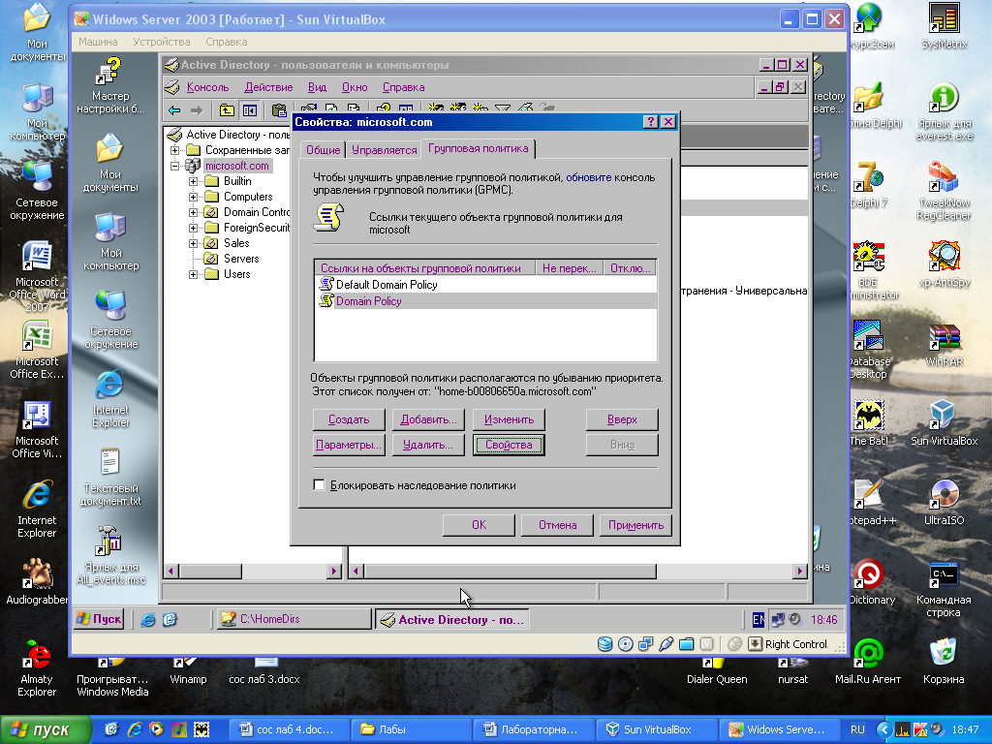
Task: Click the VirtualBox USB devices status icon
Action: coord(666,644)
